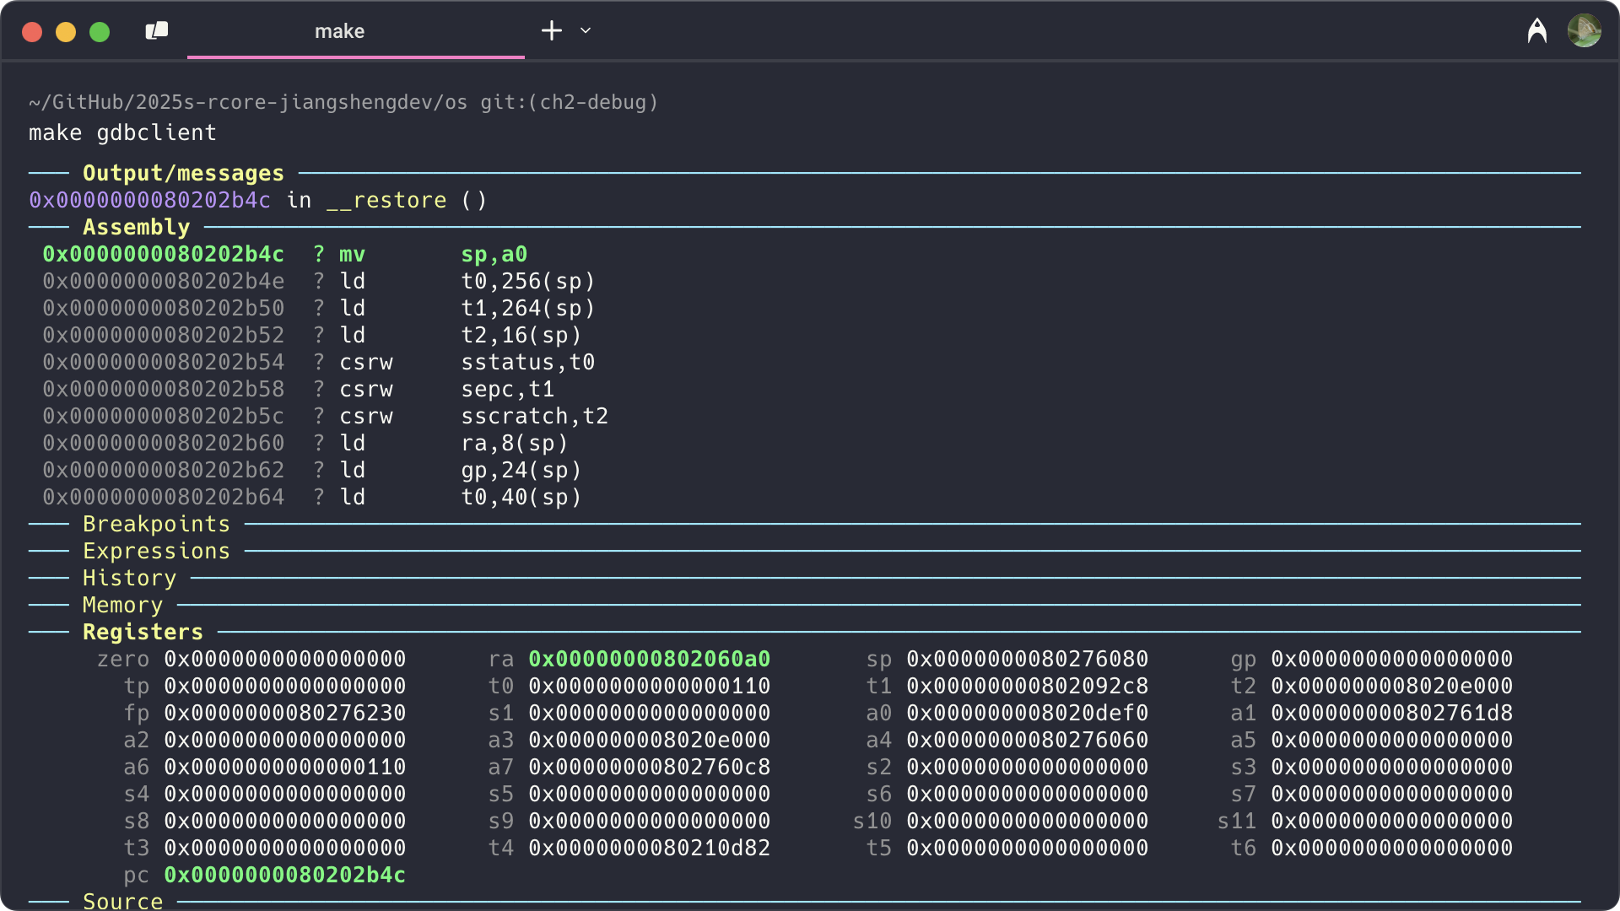Click the red close window button
Viewport: 1620px width, 911px height.
(x=32, y=32)
